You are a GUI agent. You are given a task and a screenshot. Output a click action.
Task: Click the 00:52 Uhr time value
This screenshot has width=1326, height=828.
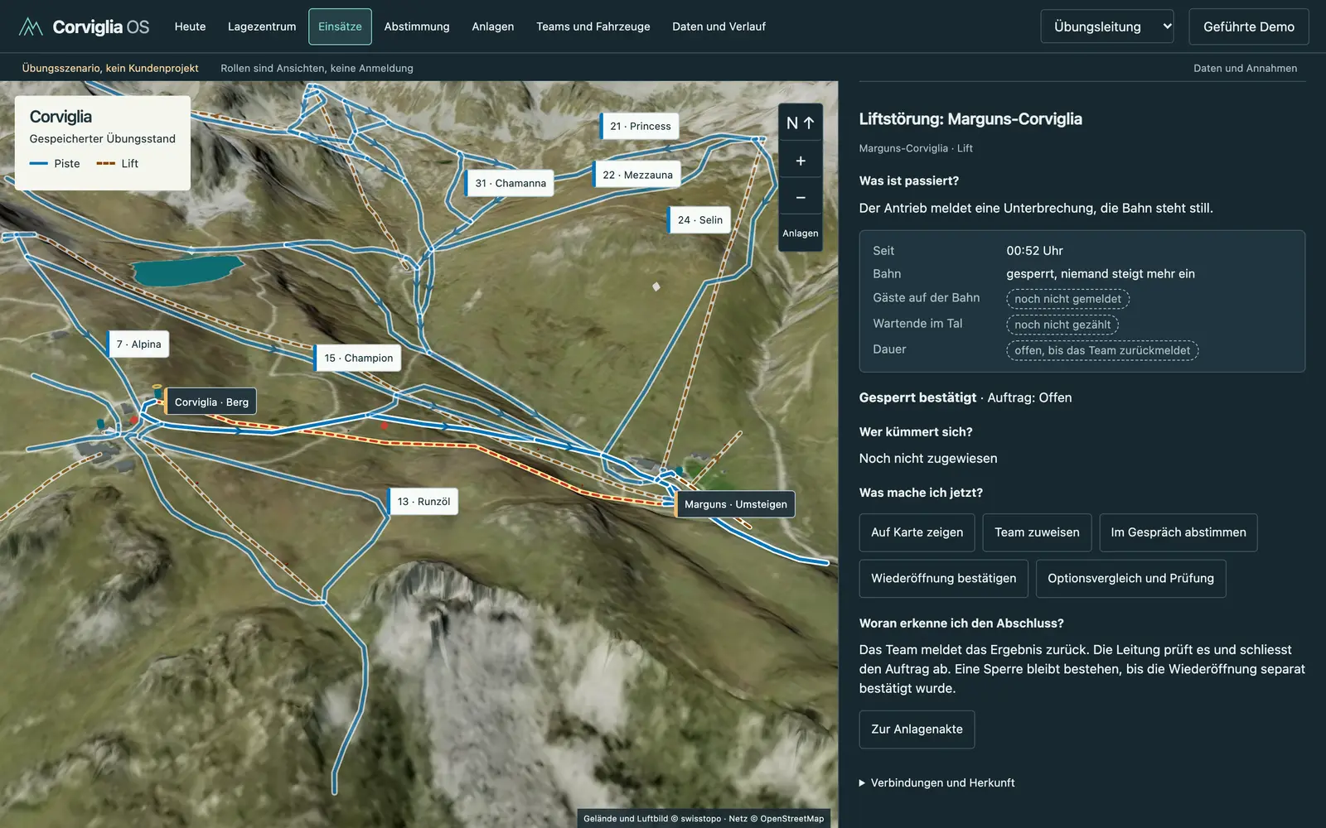pyautogui.click(x=1034, y=250)
